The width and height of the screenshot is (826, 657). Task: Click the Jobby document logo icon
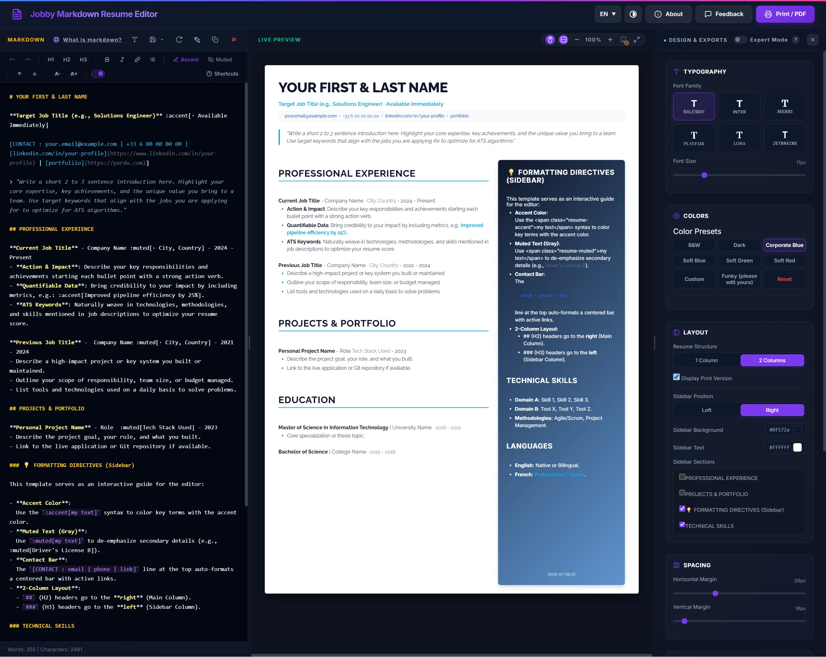point(17,14)
